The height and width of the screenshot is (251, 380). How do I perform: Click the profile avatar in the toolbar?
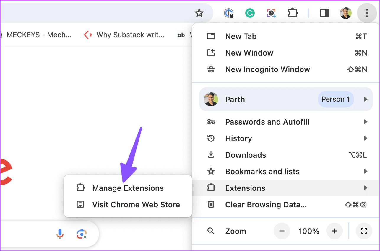click(345, 13)
